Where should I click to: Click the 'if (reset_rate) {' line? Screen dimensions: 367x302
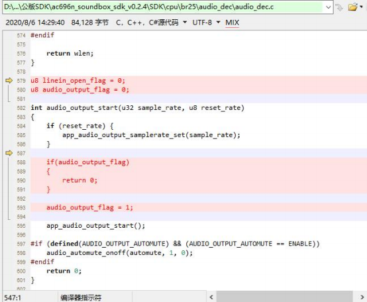pyautogui.click(x=79, y=126)
